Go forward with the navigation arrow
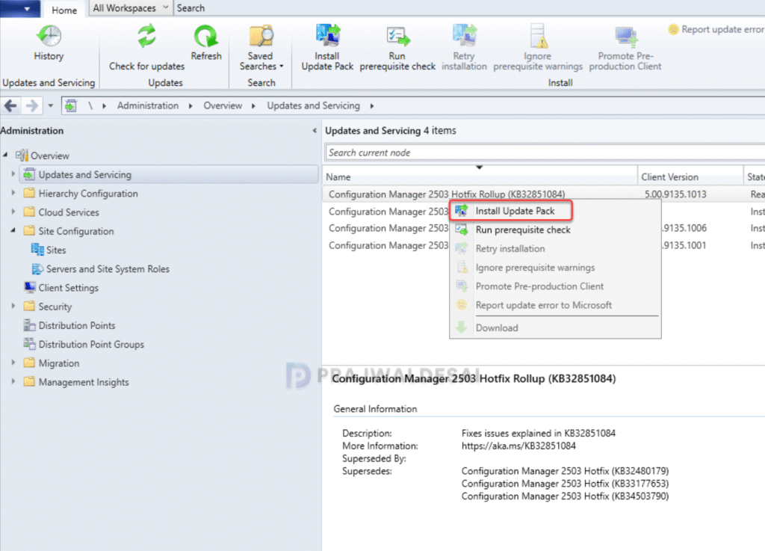This screenshot has width=765, height=551. click(x=31, y=105)
